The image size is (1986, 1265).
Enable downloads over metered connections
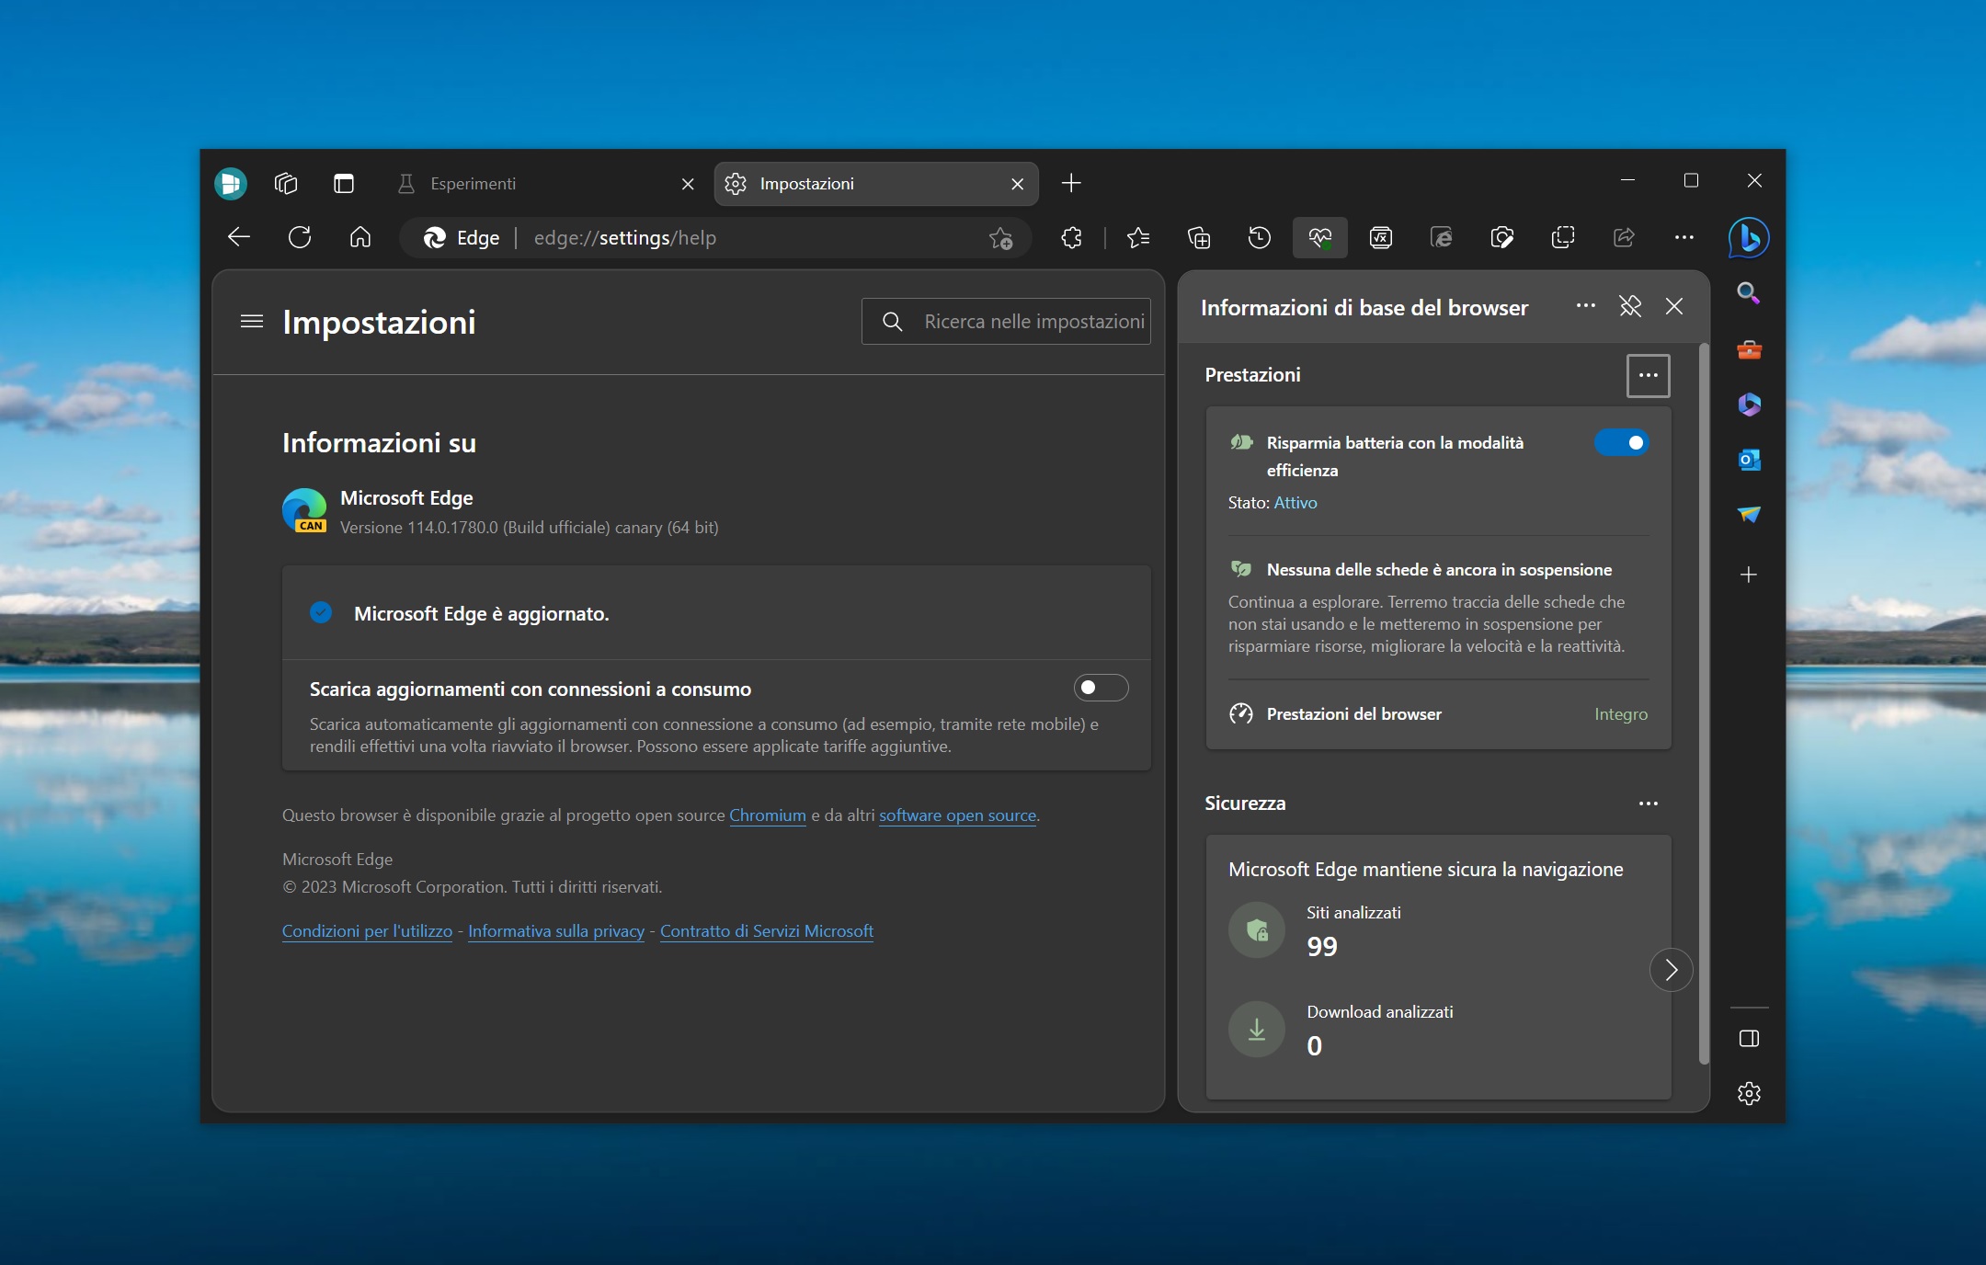pyautogui.click(x=1101, y=688)
